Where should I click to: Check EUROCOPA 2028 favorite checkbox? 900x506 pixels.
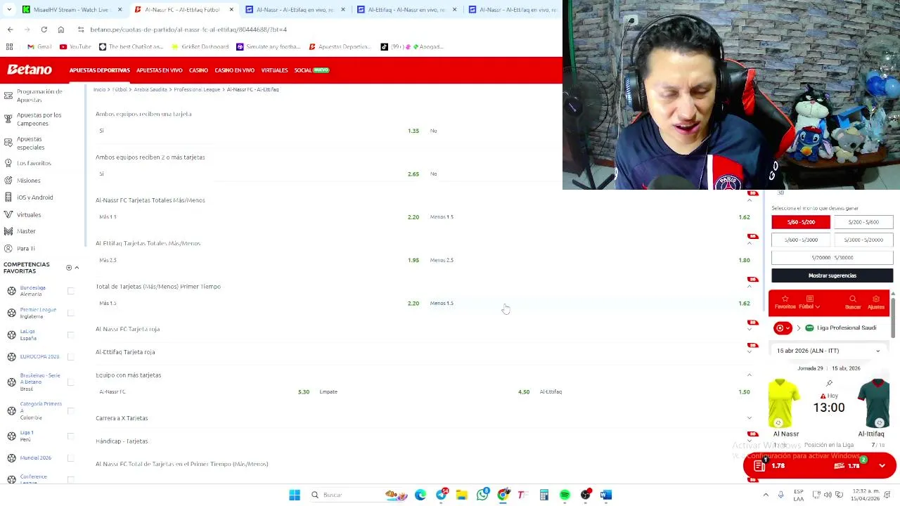tap(70, 356)
